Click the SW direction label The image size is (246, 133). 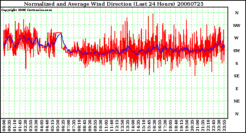(x=237, y=51)
